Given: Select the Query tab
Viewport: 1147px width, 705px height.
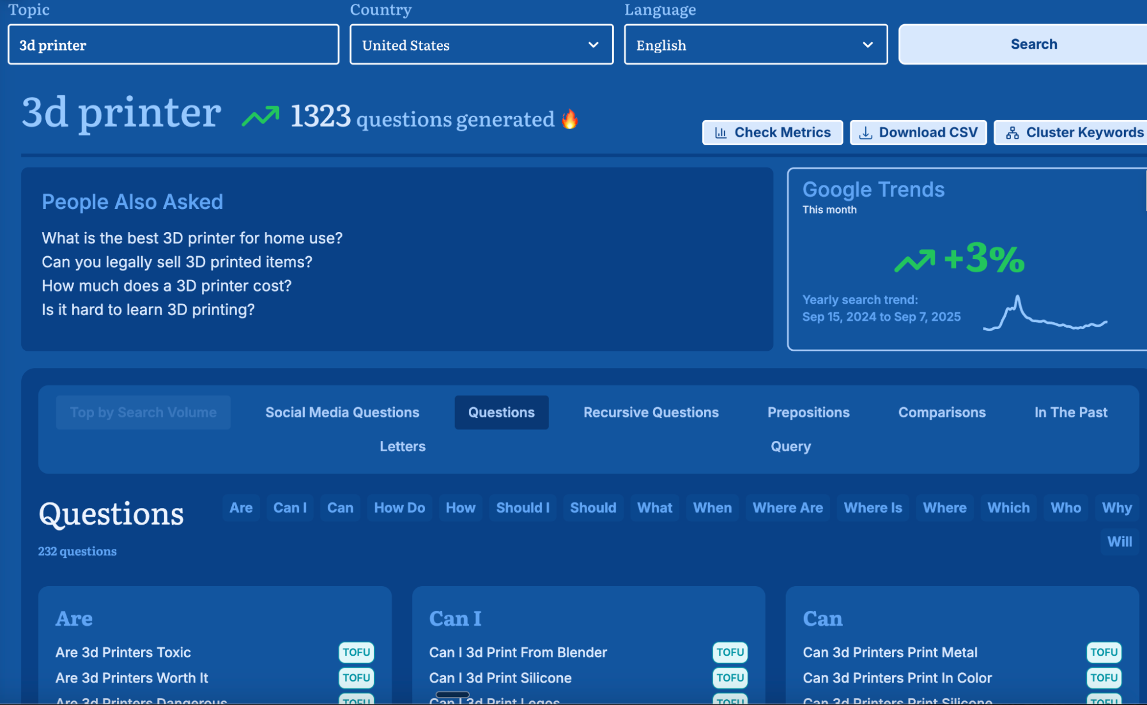Looking at the screenshot, I should point(791,446).
